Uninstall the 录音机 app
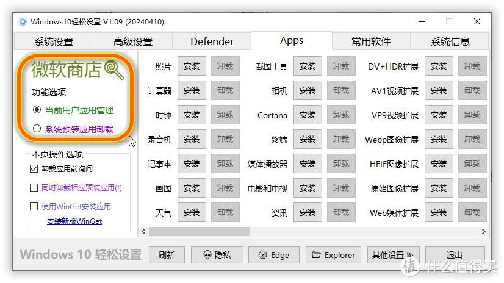The width and height of the screenshot is (504, 283). click(225, 140)
